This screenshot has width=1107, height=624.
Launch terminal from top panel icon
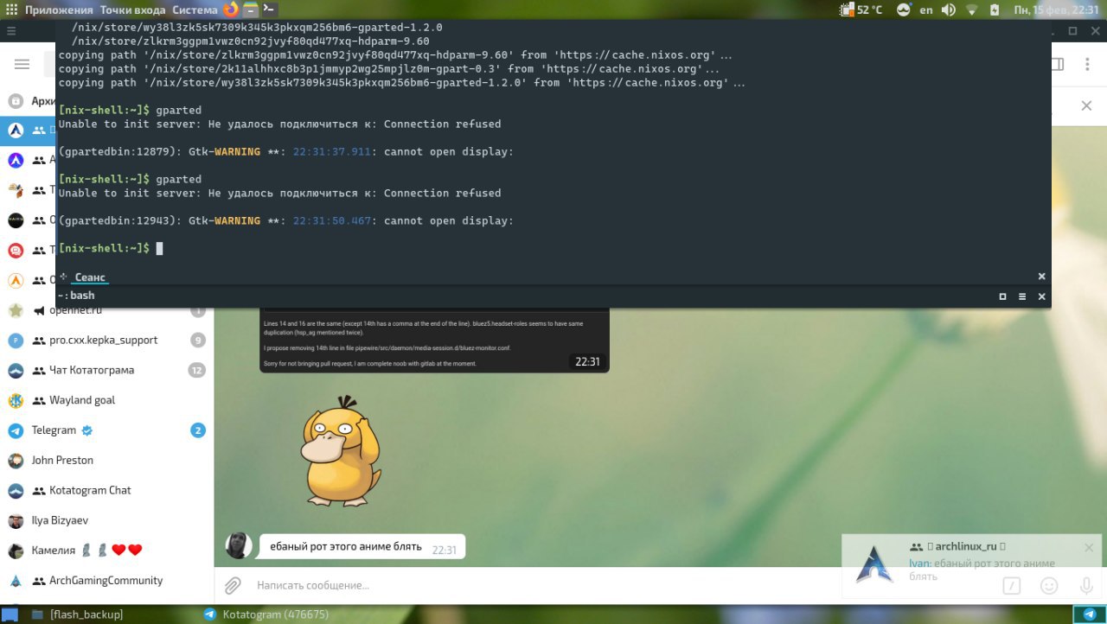click(x=270, y=10)
